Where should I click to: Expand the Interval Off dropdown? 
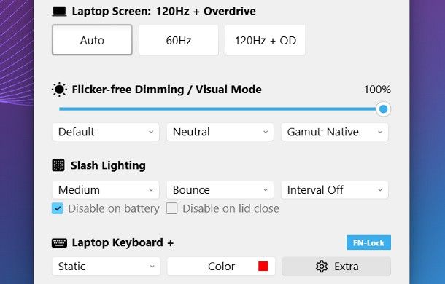335,190
